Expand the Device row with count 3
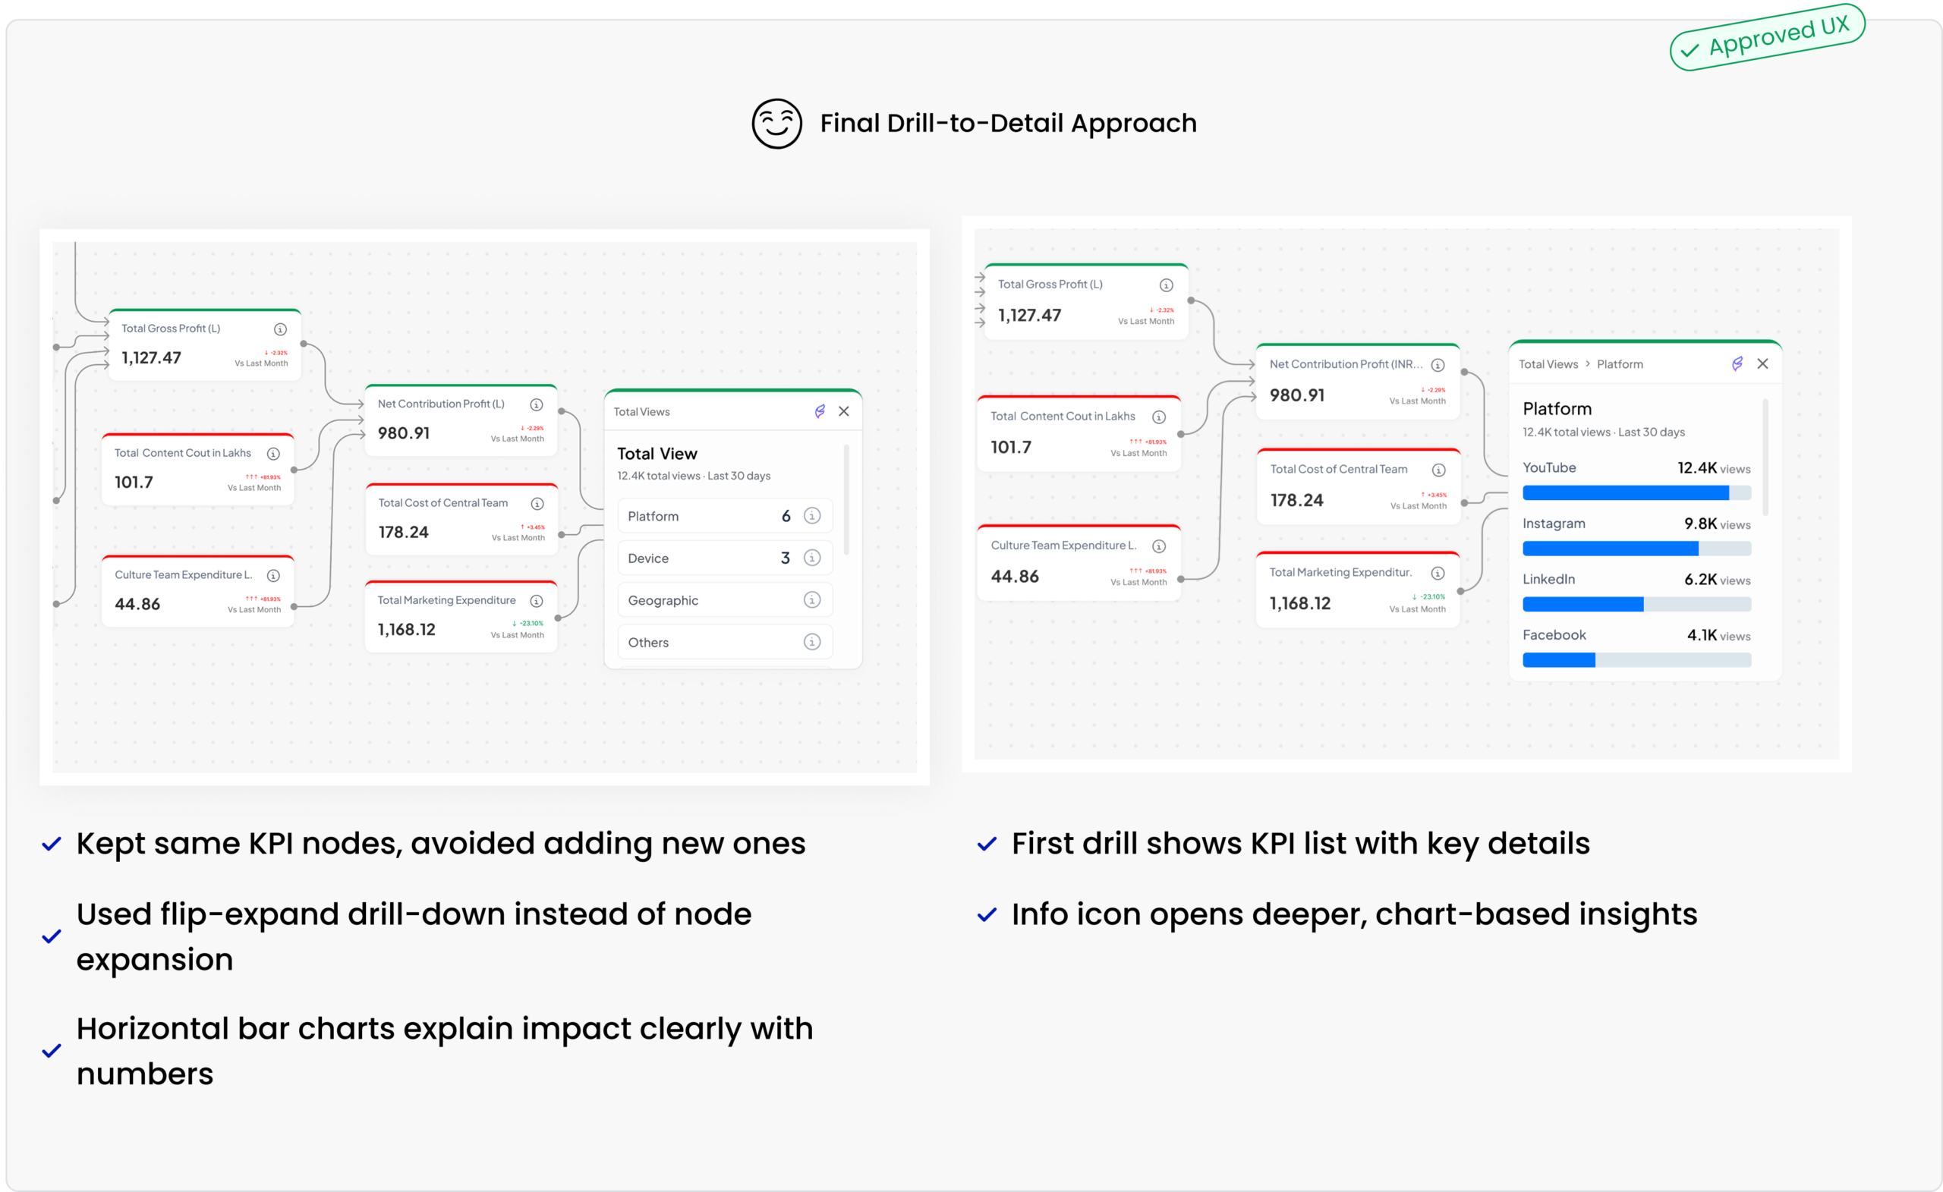 (x=694, y=558)
